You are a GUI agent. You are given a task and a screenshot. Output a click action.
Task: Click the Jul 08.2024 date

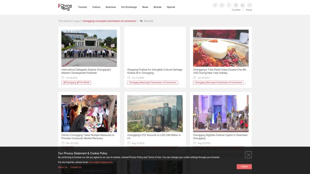[72, 78]
